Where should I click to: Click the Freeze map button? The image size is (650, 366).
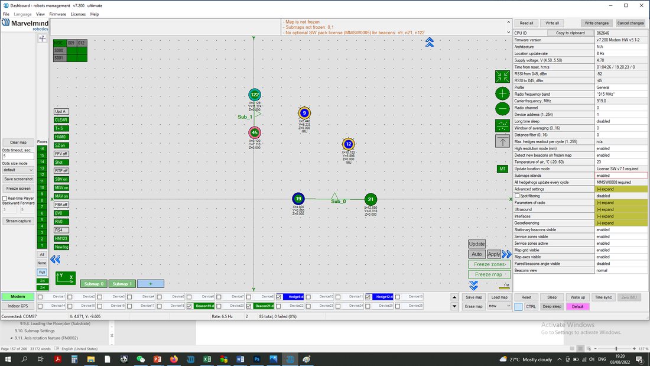[489, 274]
